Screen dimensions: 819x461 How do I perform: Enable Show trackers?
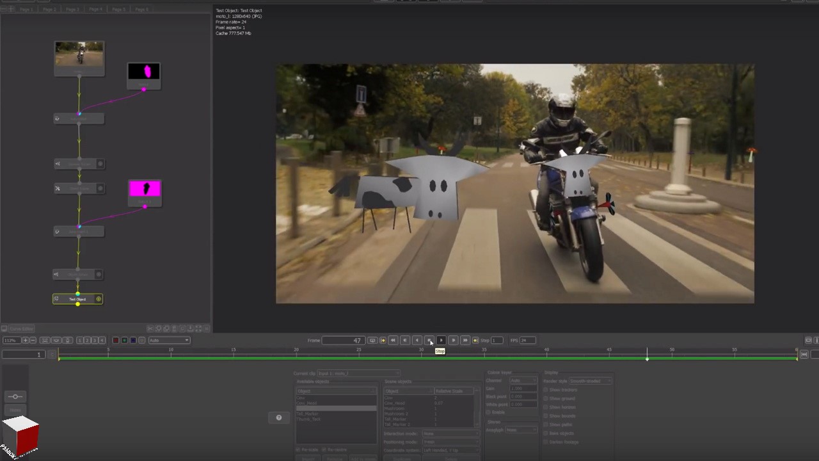[x=546, y=390]
